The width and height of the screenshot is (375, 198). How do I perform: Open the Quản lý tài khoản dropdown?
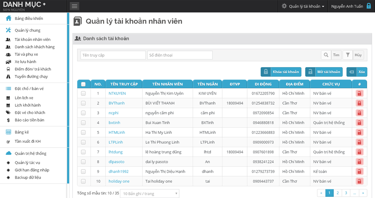click(x=303, y=6)
